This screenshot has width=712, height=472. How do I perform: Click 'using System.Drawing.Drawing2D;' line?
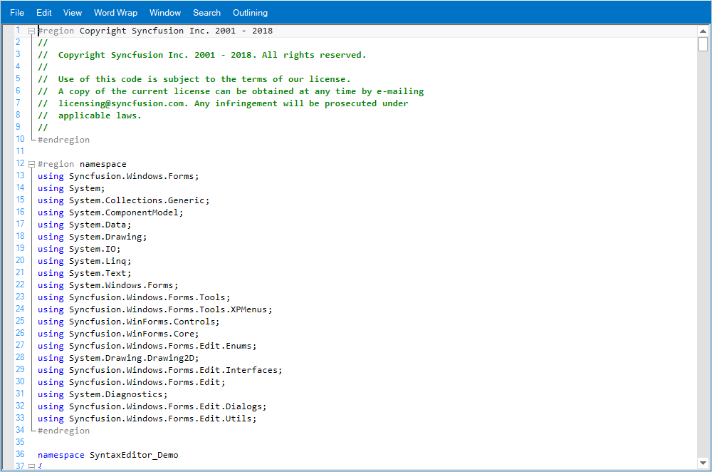point(118,358)
